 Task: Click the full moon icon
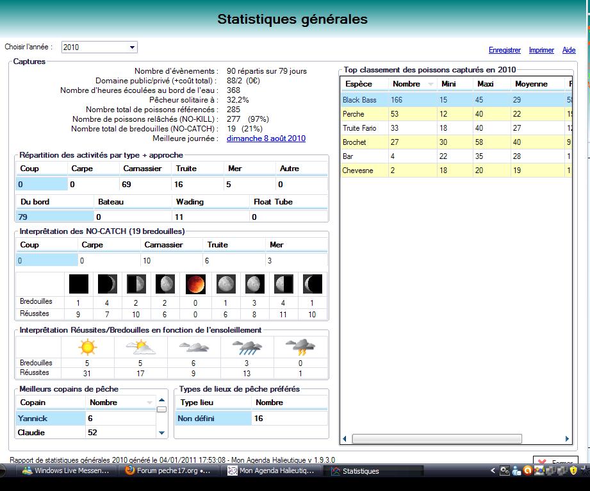click(x=225, y=284)
